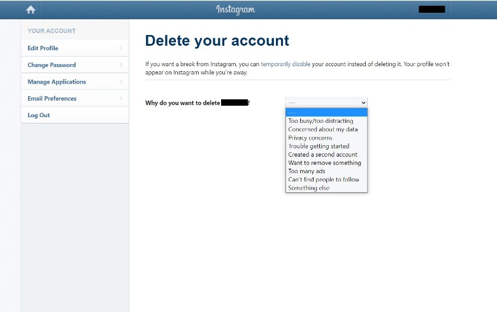The image size is (497, 312).
Task: Choose 'Created a second account' option
Action: click(x=322, y=154)
